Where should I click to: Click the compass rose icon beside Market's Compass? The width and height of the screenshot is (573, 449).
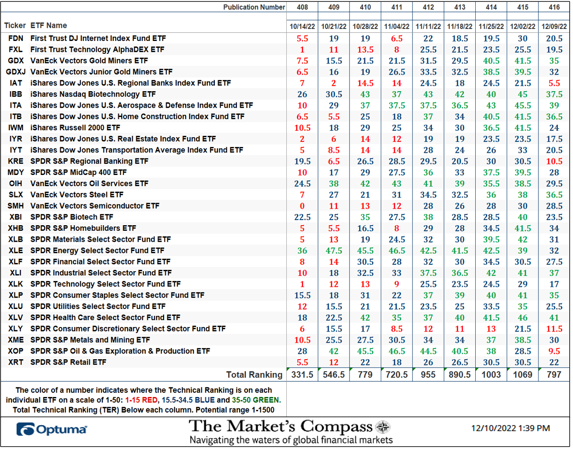(383, 427)
